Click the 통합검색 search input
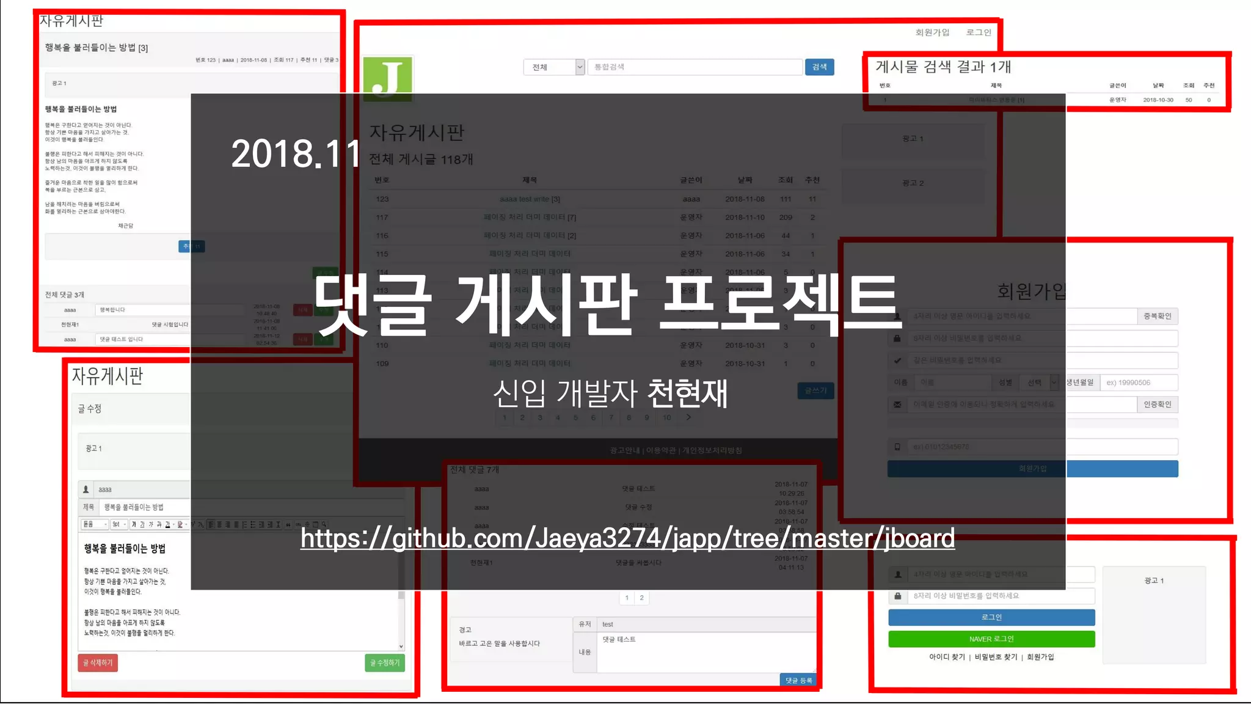Viewport: 1251px width, 704px height. 695,67
